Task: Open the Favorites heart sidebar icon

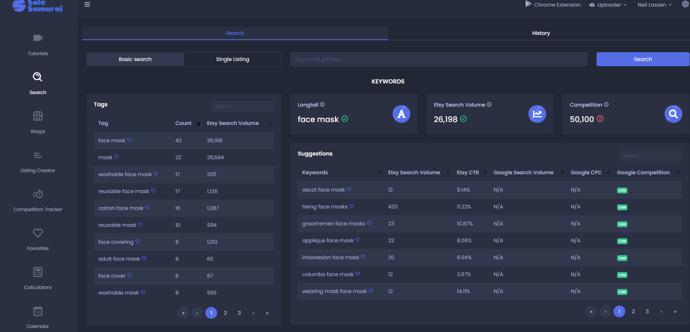Action: click(38, 233)
